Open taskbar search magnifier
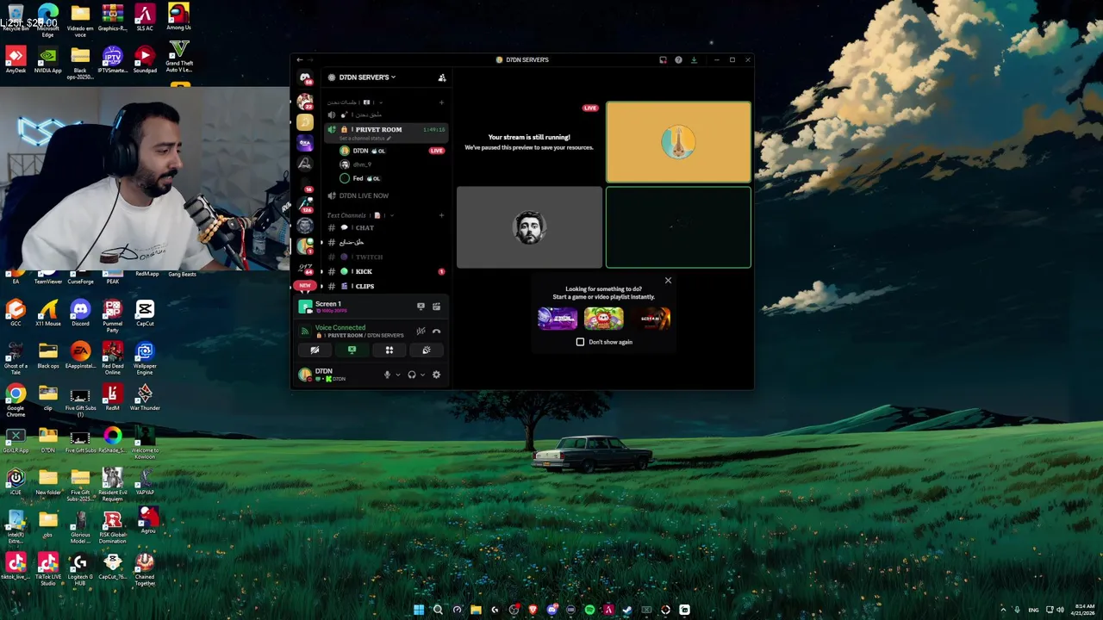Image resolution: width=1103 pixels, height=620 pixels. [438, 610]
